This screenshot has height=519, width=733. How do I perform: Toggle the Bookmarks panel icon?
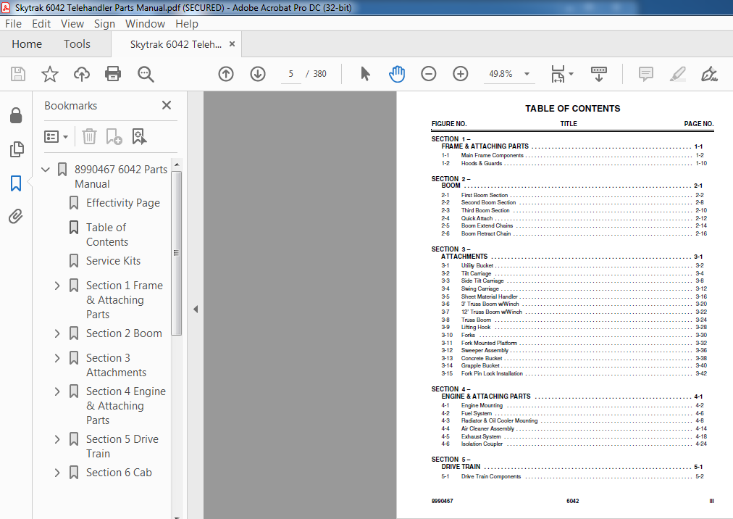(16, 183)
